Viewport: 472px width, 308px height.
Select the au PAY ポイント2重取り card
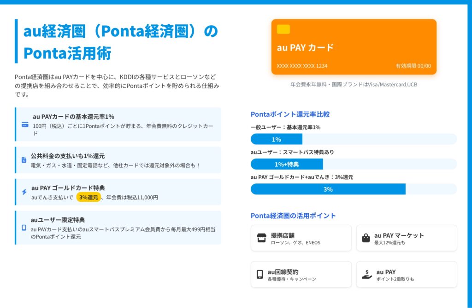407,274
